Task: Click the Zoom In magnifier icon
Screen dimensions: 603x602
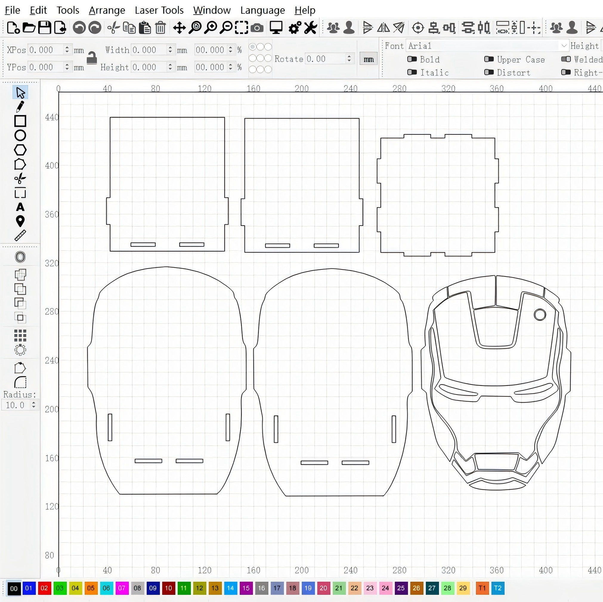Action: (x=211, y=27)
